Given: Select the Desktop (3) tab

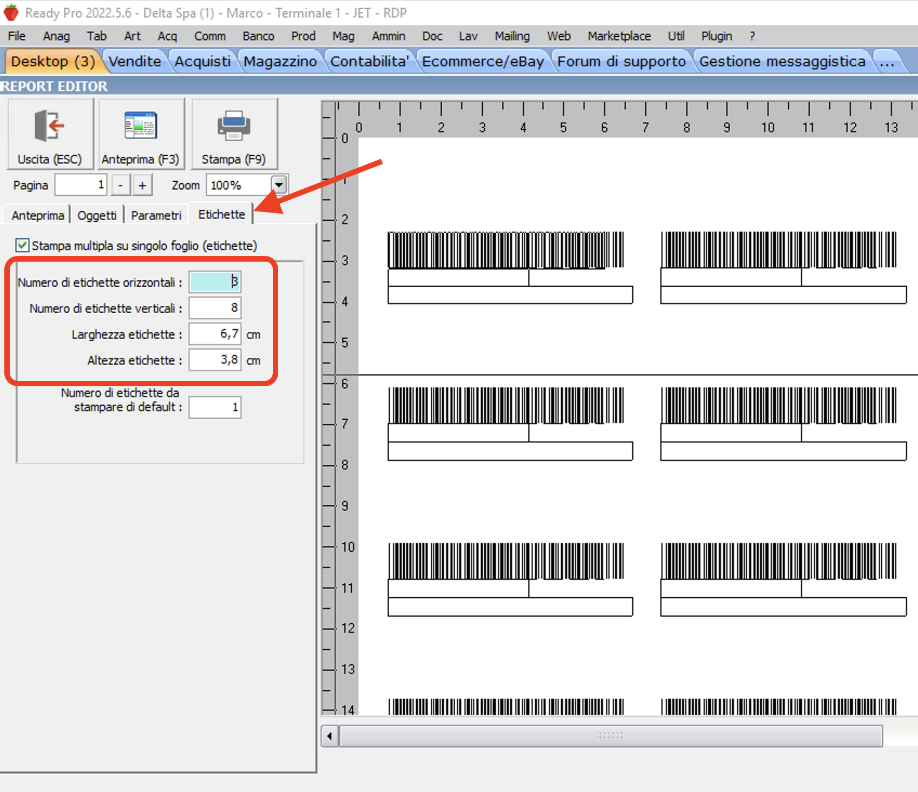Looking at the screenshot, I should [53, 61].
